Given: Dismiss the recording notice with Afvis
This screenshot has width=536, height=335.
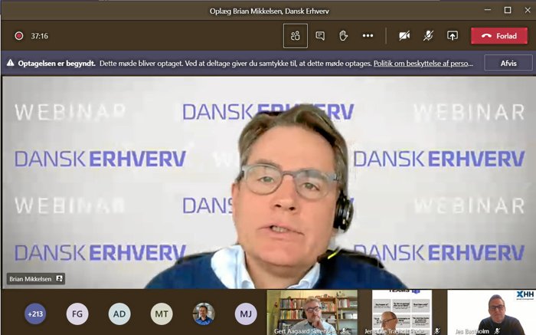Looking at the screenshot, I should coord(508,64).
